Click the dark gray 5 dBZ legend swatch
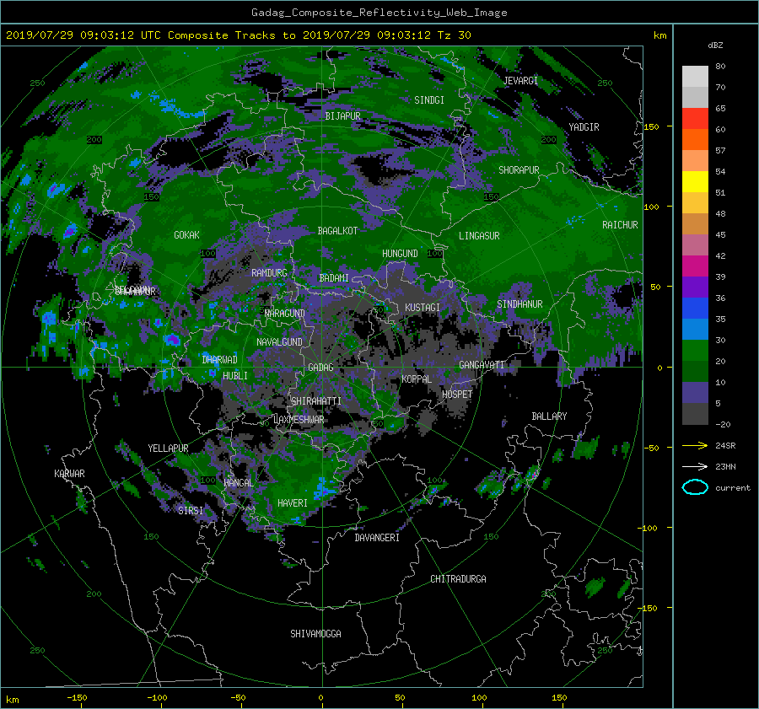Screen dimensions: 759x709 (x=695, y=414)
